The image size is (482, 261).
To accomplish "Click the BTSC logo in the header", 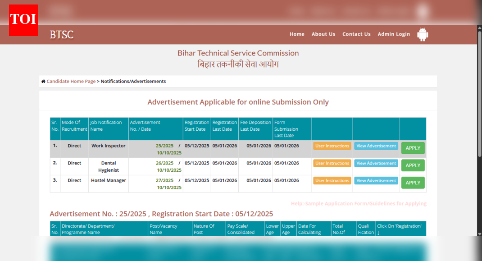I will tap(61, 35).
